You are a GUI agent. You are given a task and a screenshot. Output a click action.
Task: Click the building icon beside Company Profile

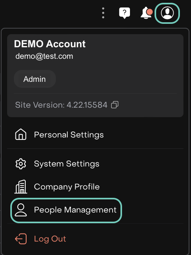tap(21, 187)
